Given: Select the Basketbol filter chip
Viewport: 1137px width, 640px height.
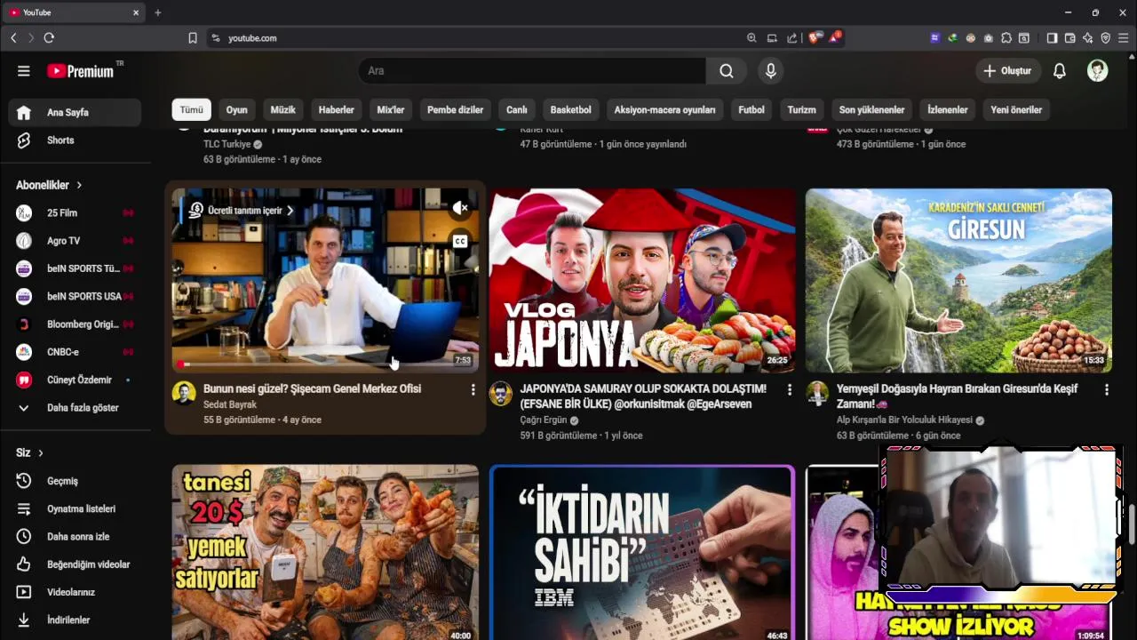Looking at the screenshot, I should pyautogui.click(x=570, y=110).
